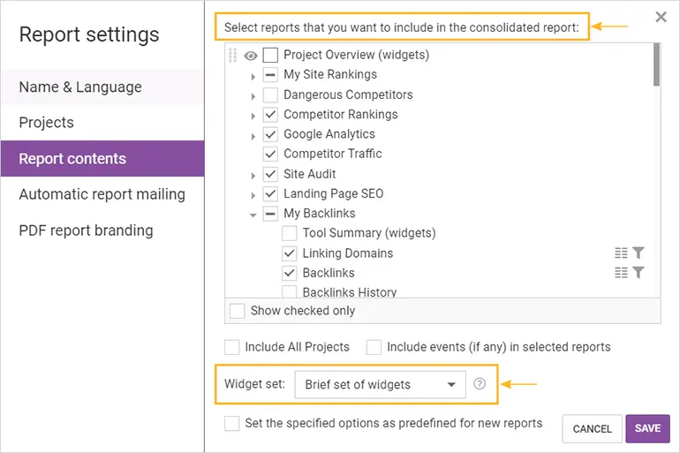Check the Include All Projects box
This screenshot has height=453, width=680.
pyautogui.click(x=231, y=347)
